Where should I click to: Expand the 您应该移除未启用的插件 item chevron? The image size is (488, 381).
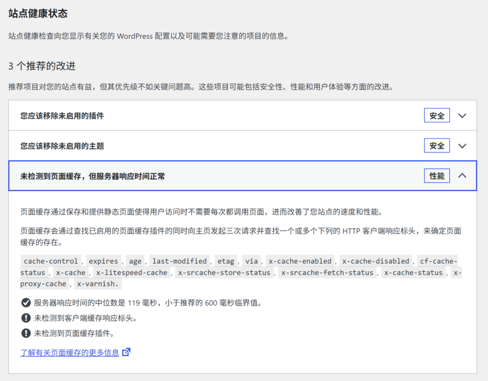coord(462,116)
